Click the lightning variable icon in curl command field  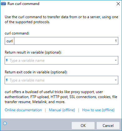tap(116, 41)
